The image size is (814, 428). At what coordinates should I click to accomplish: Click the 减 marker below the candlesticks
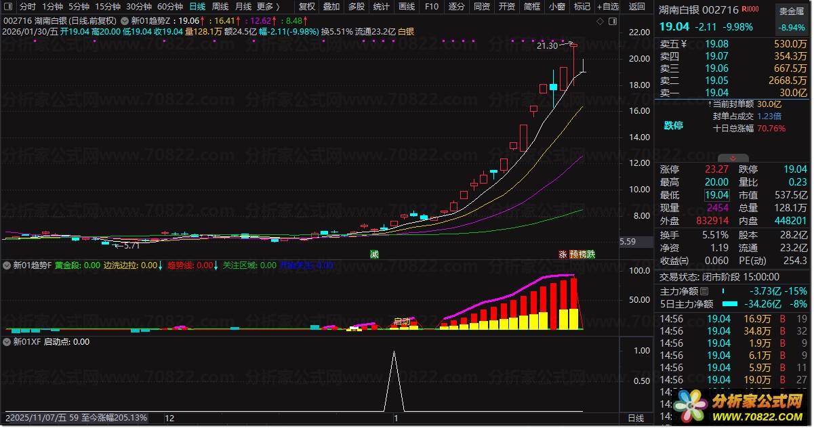point(374,255)
